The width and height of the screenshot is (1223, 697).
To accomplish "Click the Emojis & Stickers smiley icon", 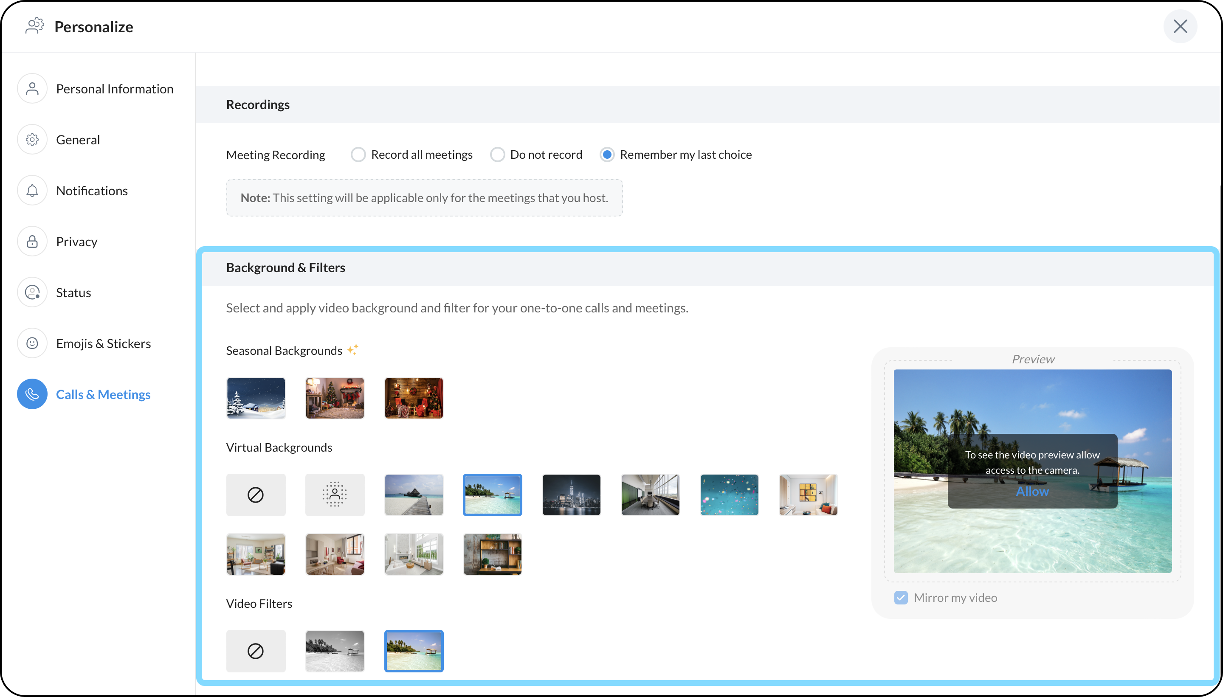I will point(32,343).
